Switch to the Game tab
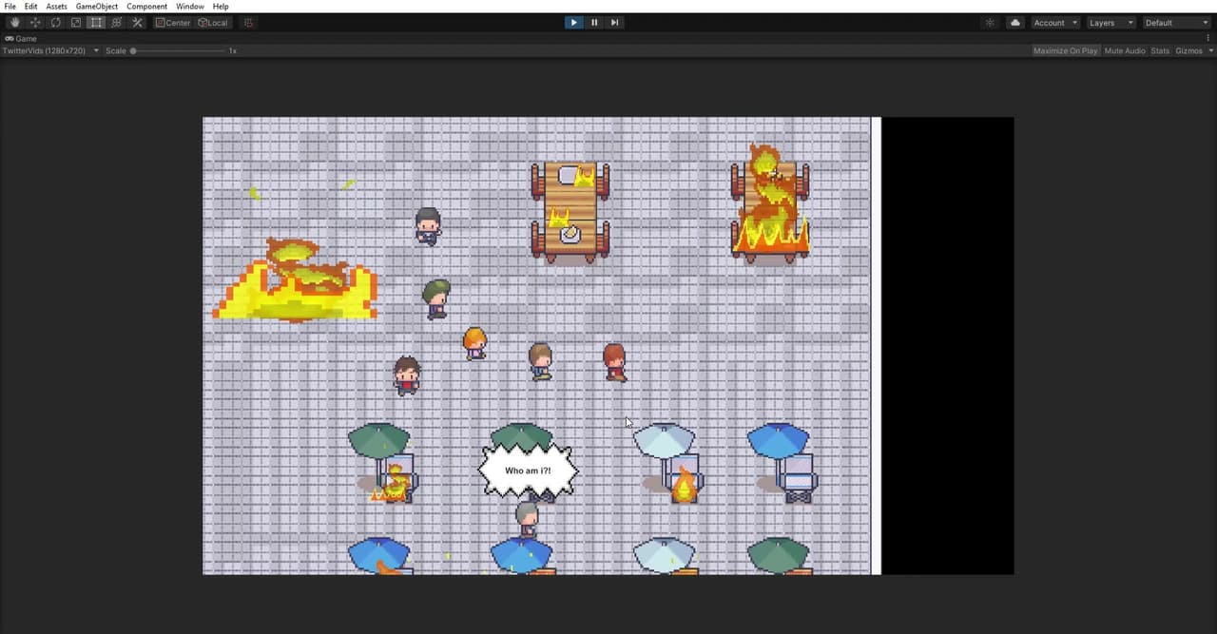 point(21,38)
